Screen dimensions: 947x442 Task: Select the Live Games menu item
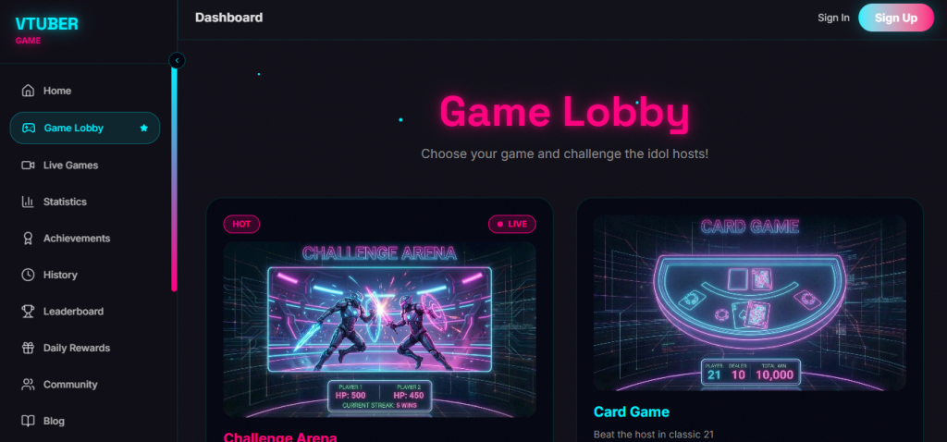click(x=84, y=165)
